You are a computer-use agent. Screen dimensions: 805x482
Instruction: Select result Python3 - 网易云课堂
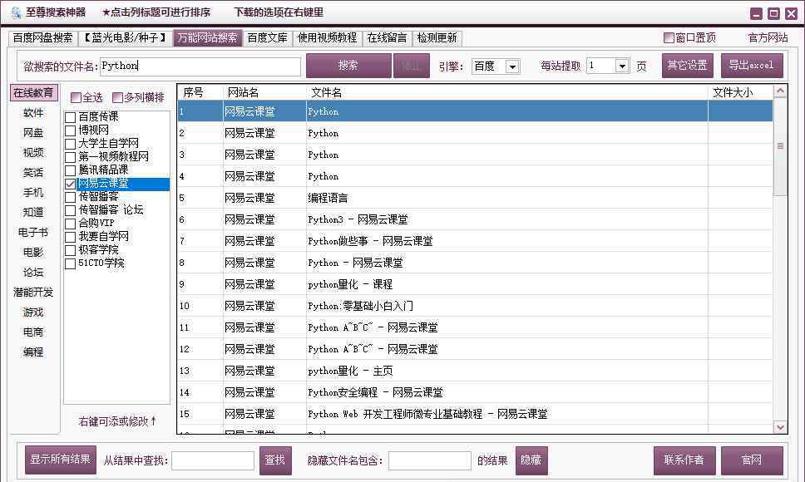(476, 219)
